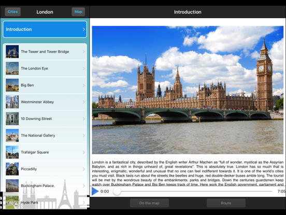Tap the Cities back button
286x215 pixels.
12,12
